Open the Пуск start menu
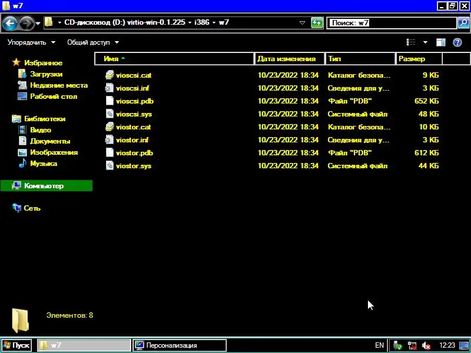The image size is (471, 353). [x=16, y=345]
